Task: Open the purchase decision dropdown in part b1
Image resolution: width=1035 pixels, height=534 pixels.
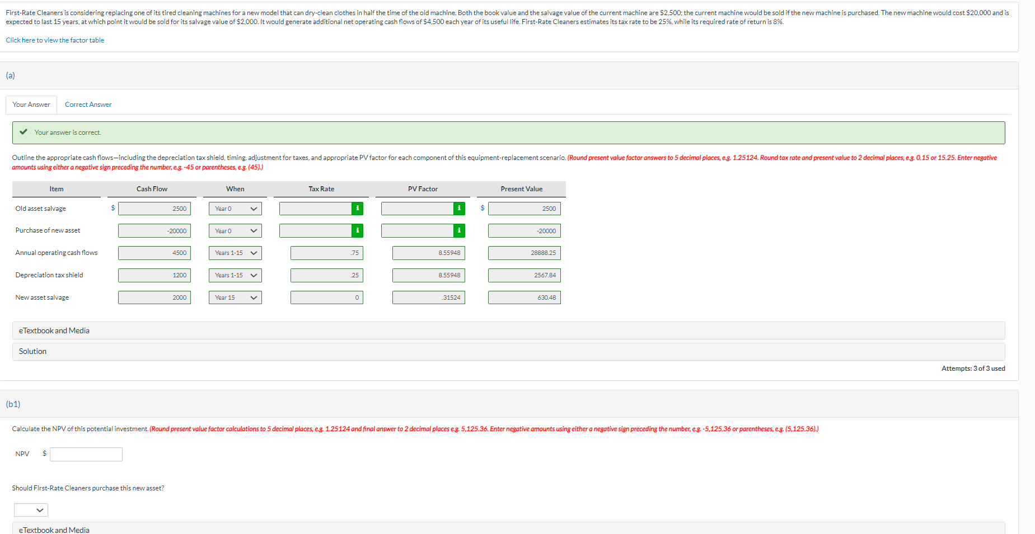Action: pyautogui.click(x=31, y=509)
